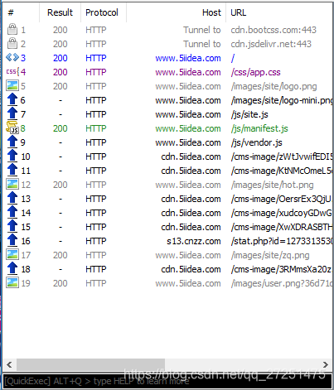This screenshot has width=334, height=390.
Task: Select the /images/site/logo.png URL
Action: point(273,86)
